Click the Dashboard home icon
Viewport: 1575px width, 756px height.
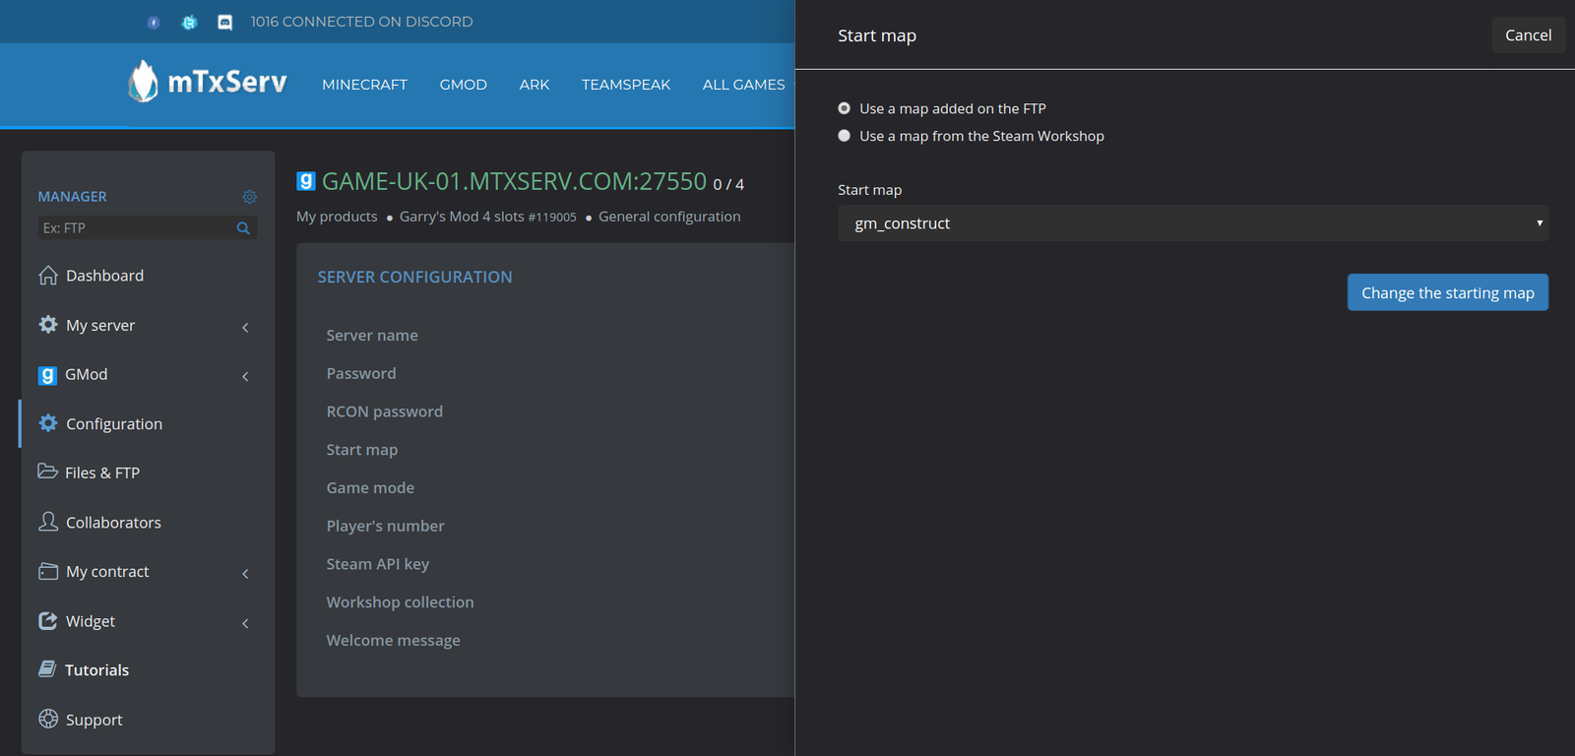(48, 276)
